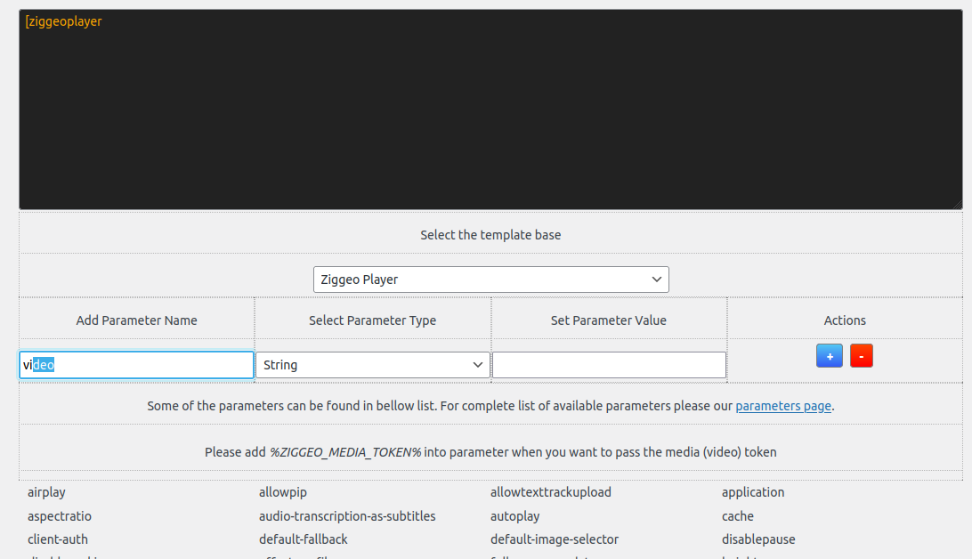
Task: Select the aspectratio parameter
Action: [x=60, y=516]
